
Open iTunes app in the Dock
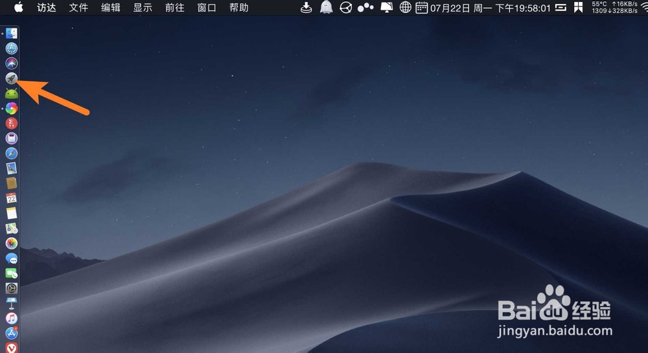[x=12, y=318]
